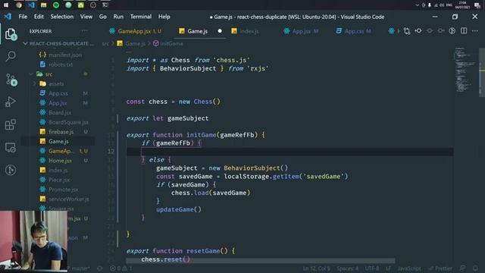Open manifest.json in explorer

(65, 55)
